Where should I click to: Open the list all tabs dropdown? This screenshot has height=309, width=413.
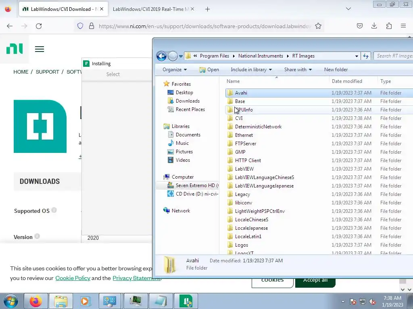click(x=348, y=9)
